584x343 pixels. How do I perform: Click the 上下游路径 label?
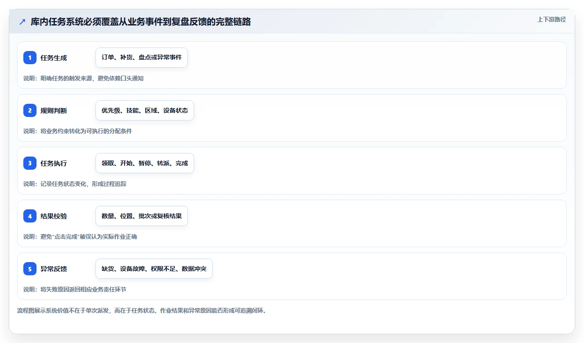(551, 19)
